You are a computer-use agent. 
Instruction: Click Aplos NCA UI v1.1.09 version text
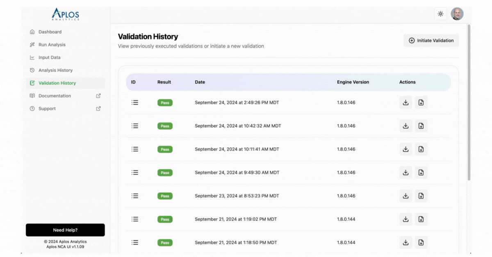pos(65,247)
